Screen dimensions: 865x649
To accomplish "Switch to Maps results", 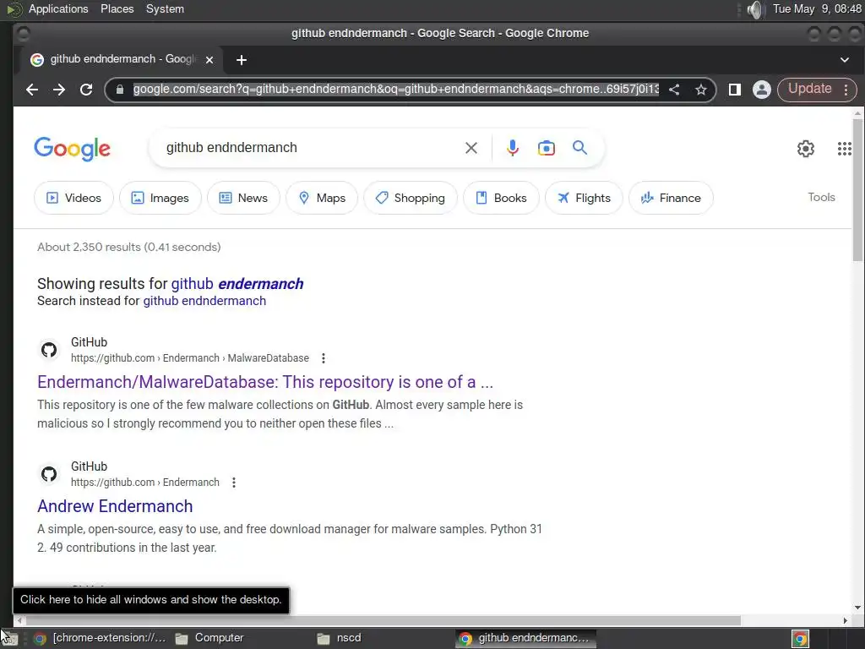I will click(322, 198).
